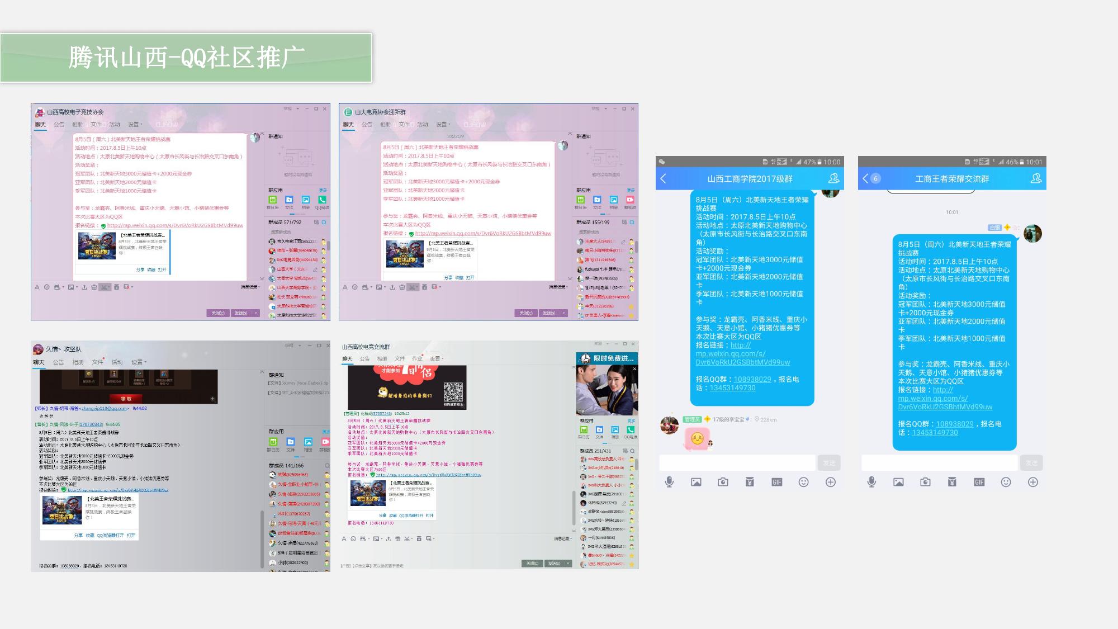
Task: Tap 发送 button in 工商王者荣耀交流群 chat
Action: click(x=1031, y=463)
